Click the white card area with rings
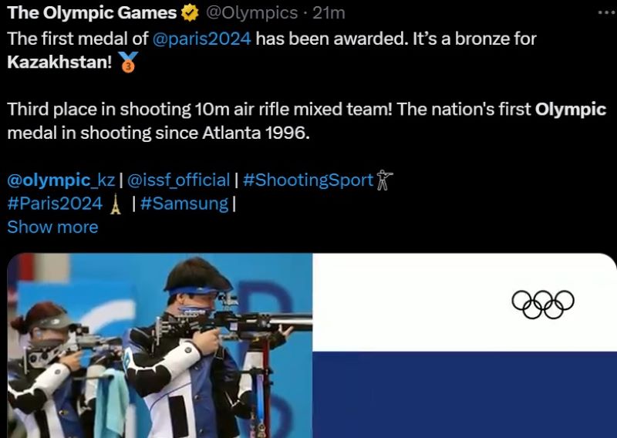This screenshot has height=438, width=617. (x=465, y=302)
